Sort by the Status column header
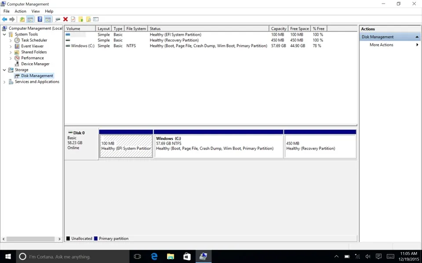Viewport: 422px width, 263px height. (x=208, y=28)
